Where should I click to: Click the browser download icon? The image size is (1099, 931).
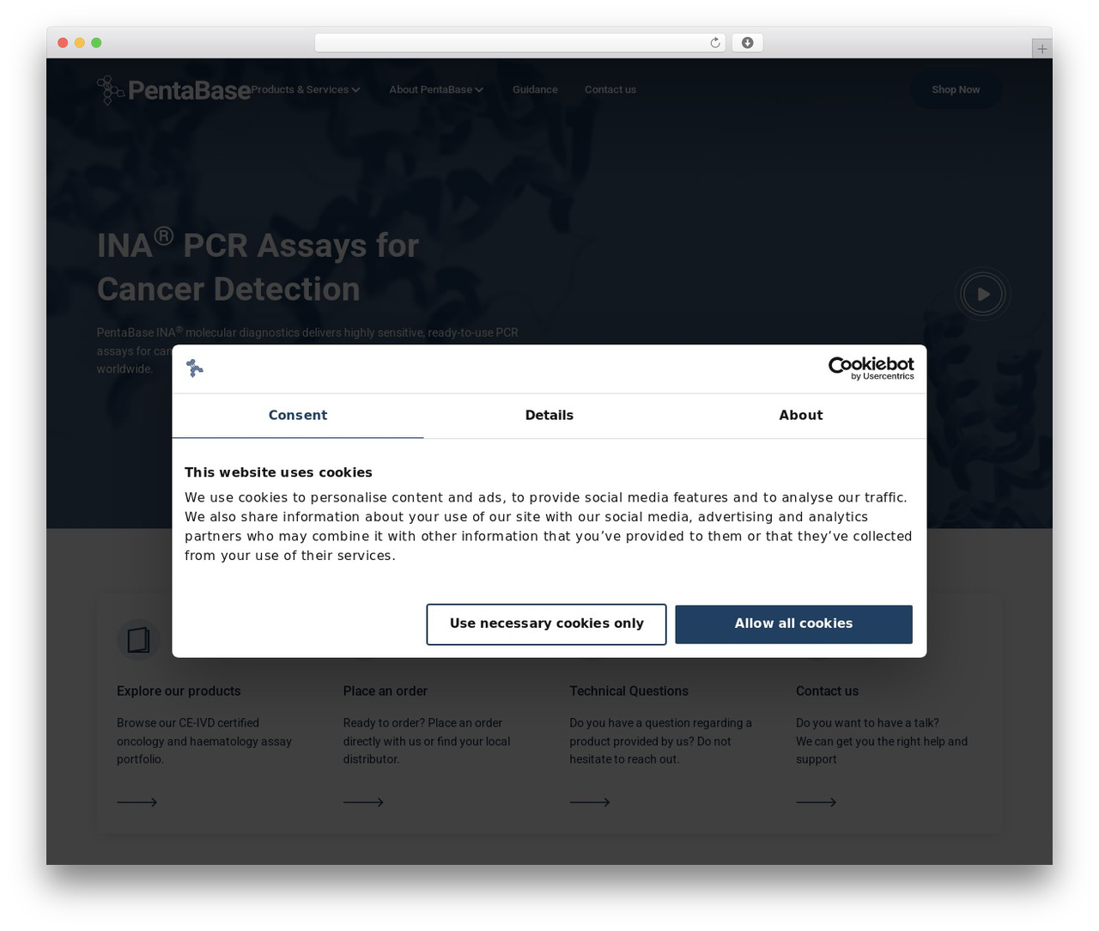747,43
